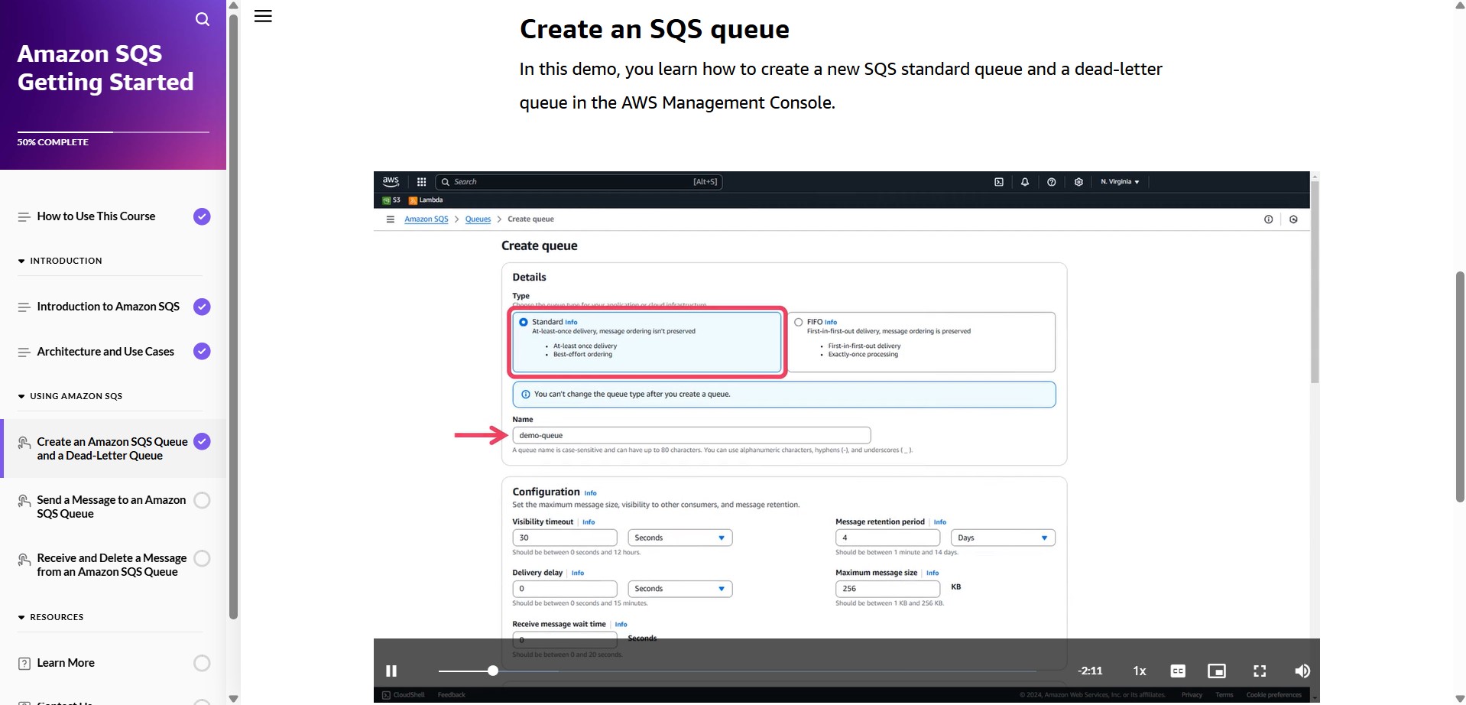1466x705 pixels.
Task: Toggle the hamburger menu to hide sidebar
Action: (263, 16)
